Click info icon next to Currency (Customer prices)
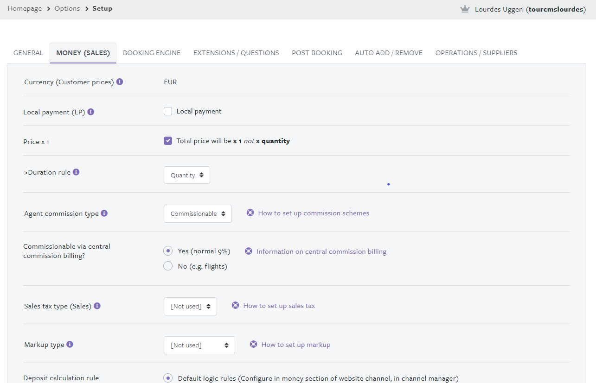 pyautogui.click(x=120, y=82)
